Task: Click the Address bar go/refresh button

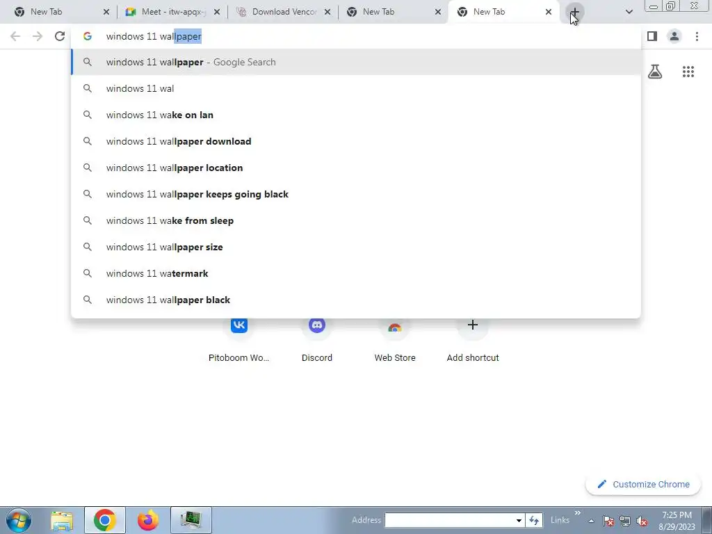Action: click(x=534, y=520)
